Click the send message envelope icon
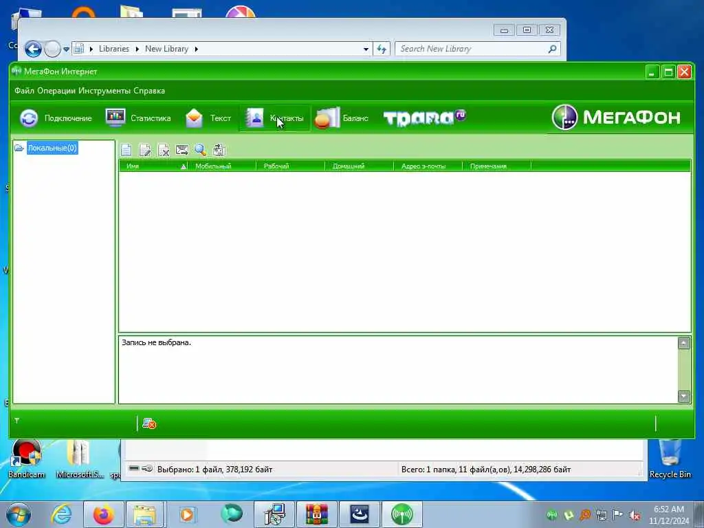This screenshot has width=704, height=528. [181, 150]
